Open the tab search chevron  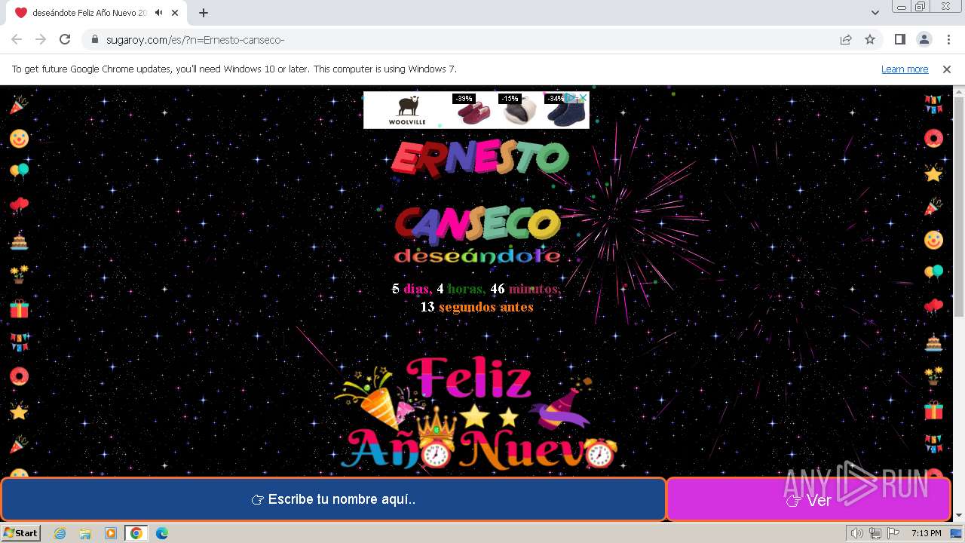pyautogui.click(x=875, y=13)
